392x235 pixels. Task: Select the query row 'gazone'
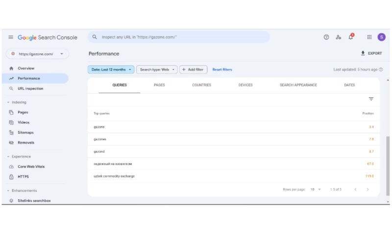[234, 127]
